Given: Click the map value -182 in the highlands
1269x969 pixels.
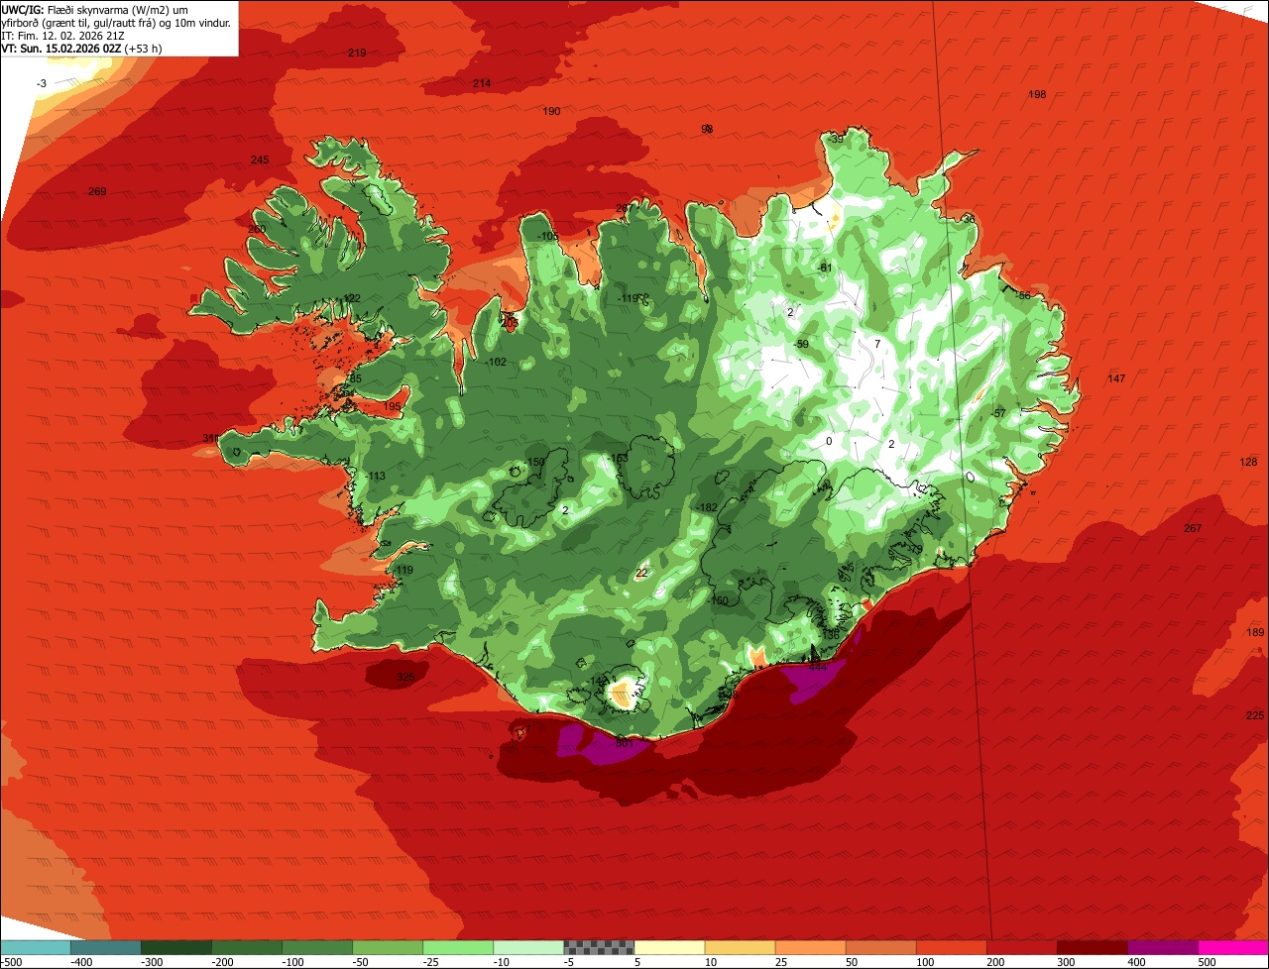Looking at the screenshot, I should pos(707,507).
